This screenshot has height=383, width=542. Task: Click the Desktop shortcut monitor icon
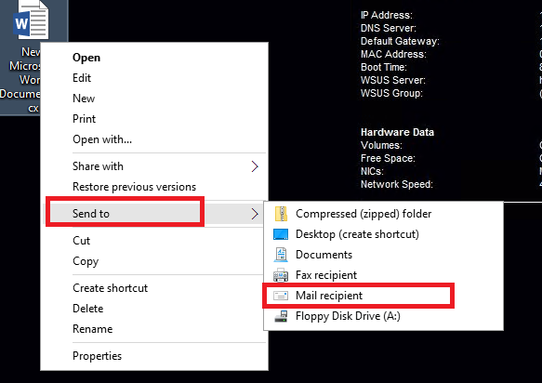[x=281, y=234]
